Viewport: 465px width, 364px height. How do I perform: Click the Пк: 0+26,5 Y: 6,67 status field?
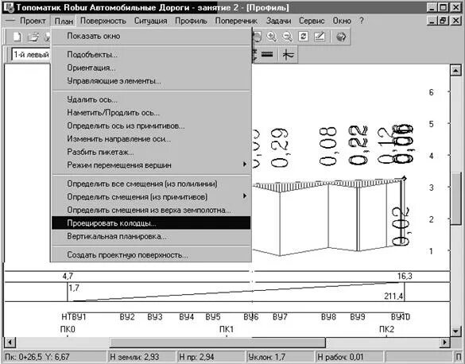[x=55, y=357]
